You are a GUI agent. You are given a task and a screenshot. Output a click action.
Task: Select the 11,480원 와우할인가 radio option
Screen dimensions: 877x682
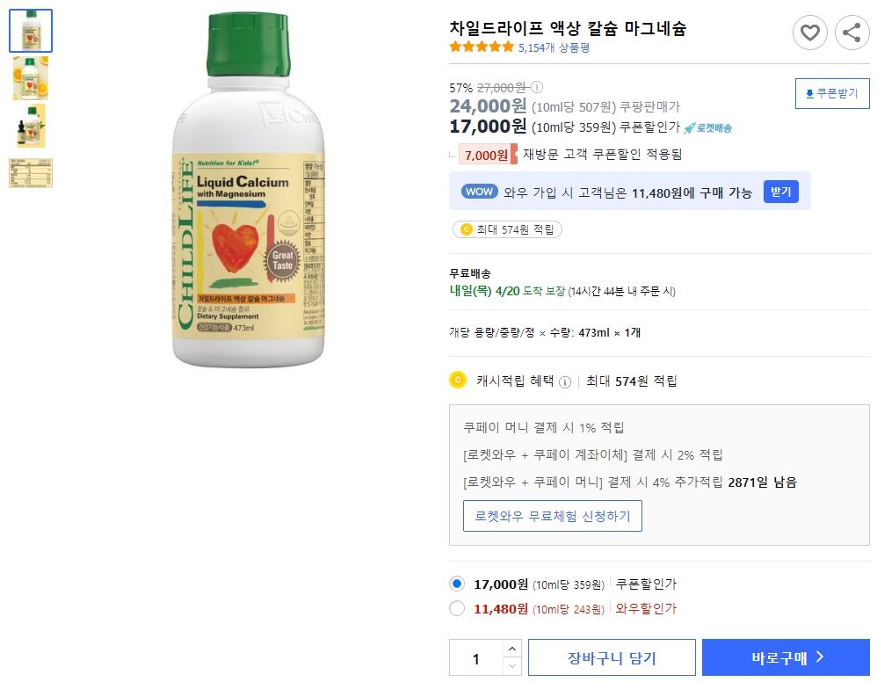(459, 607)
